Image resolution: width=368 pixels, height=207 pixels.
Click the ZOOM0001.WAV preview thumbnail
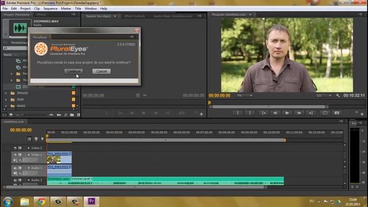(20, 28)
